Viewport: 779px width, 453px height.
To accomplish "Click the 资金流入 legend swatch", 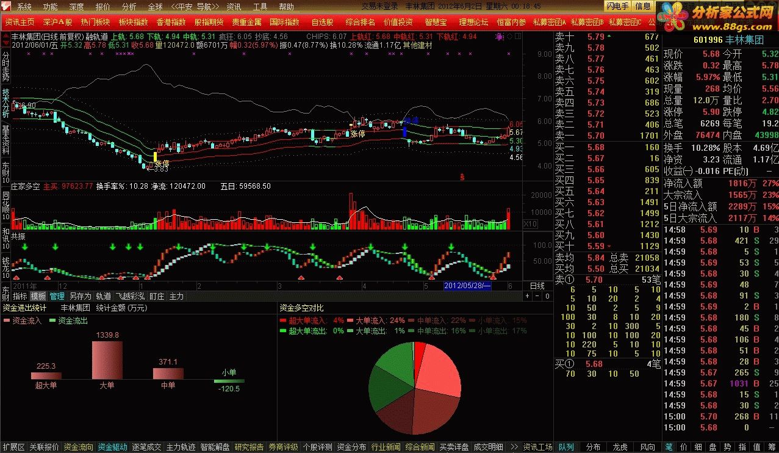I will coord(7,320).
